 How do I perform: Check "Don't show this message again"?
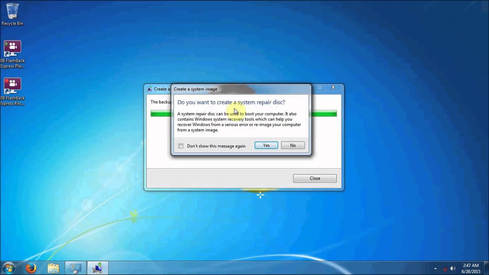[181, 146]
